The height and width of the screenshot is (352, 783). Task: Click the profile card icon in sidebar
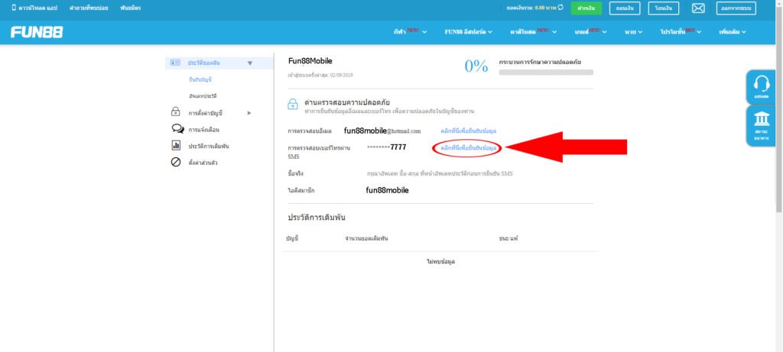click(175, 63)
